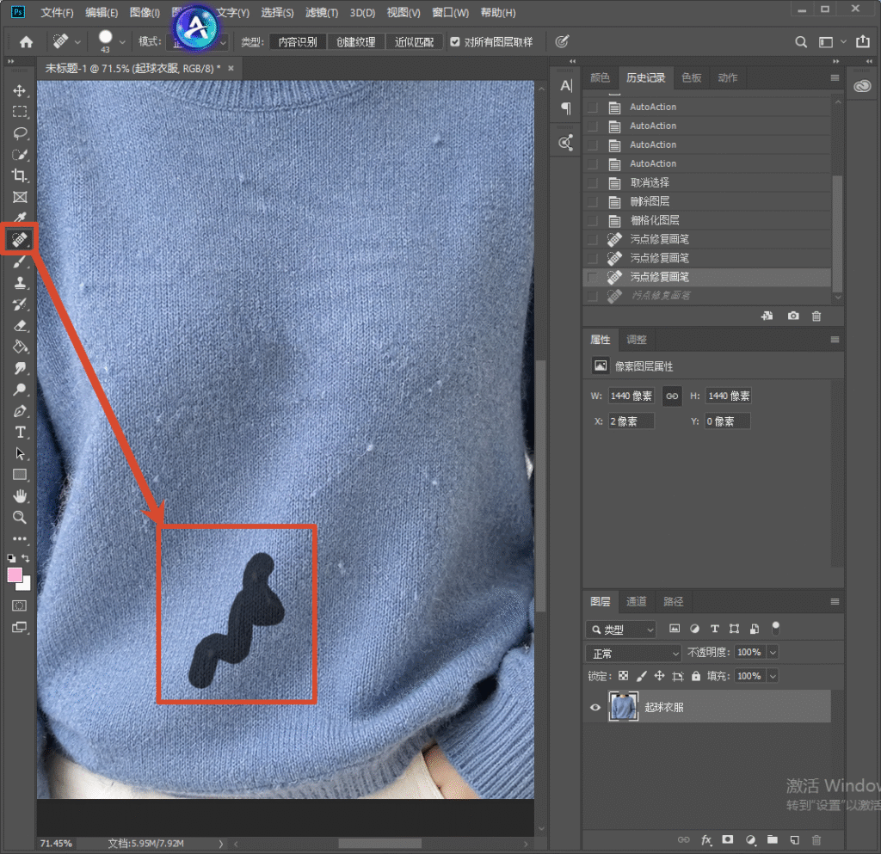This screenshot has height=854, width=881.
Task: Select the Dodge tool
Action: coord(20,390)
